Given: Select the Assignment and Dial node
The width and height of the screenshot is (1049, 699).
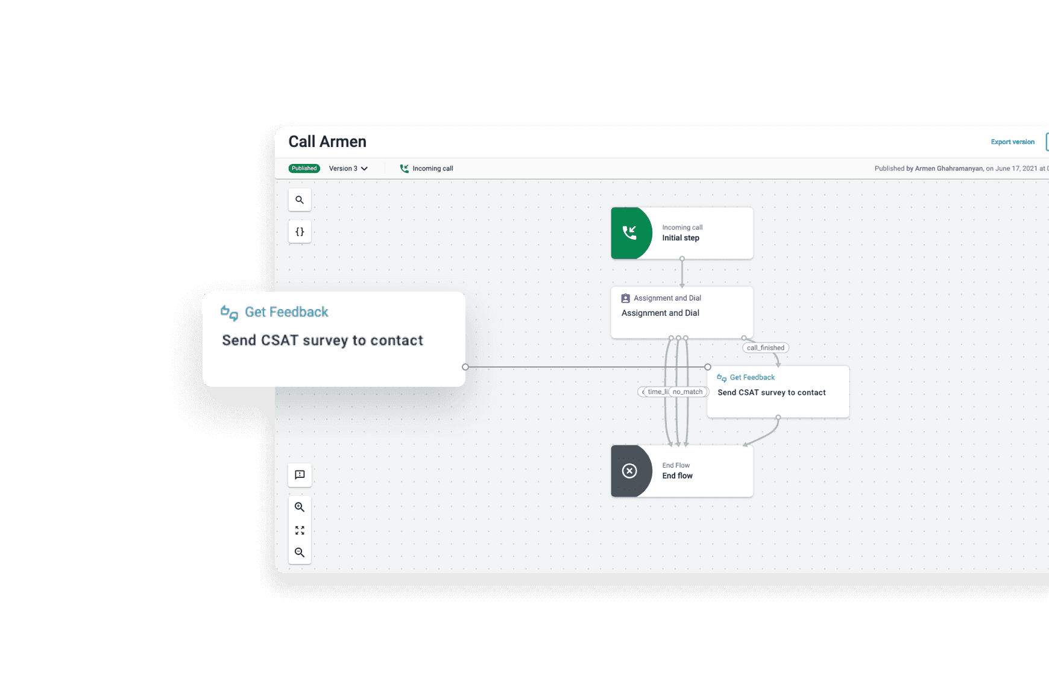Looking at the screenshot, I should (682, 312).
